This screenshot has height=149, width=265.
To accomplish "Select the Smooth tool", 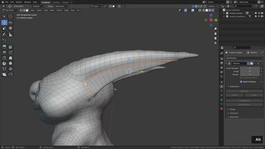I will [x=10, y=63].
